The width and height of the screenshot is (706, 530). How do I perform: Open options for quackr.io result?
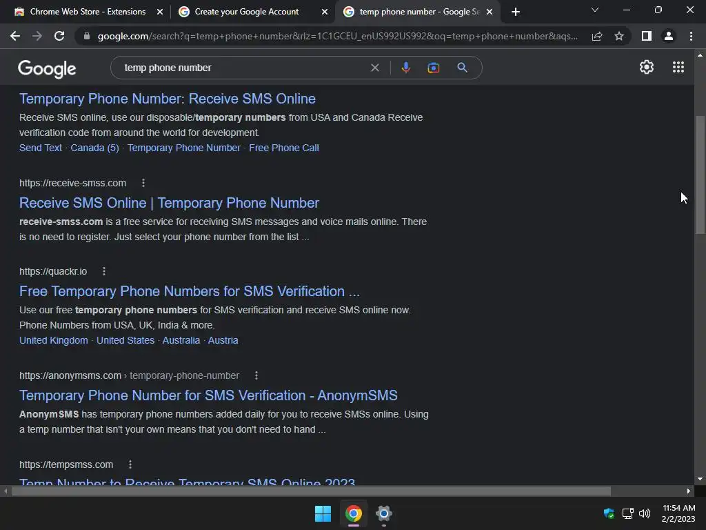(104, 271)
